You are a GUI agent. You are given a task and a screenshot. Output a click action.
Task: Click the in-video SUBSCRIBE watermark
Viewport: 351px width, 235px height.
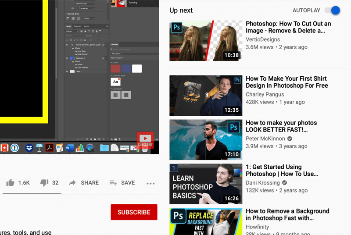point(145,140)
